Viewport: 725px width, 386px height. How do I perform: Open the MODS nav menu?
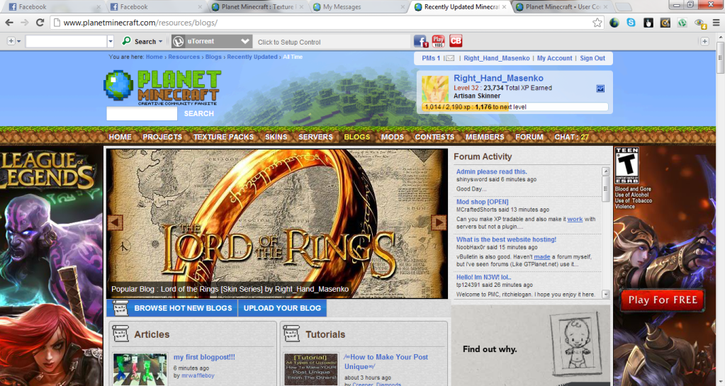pos(393,137)
